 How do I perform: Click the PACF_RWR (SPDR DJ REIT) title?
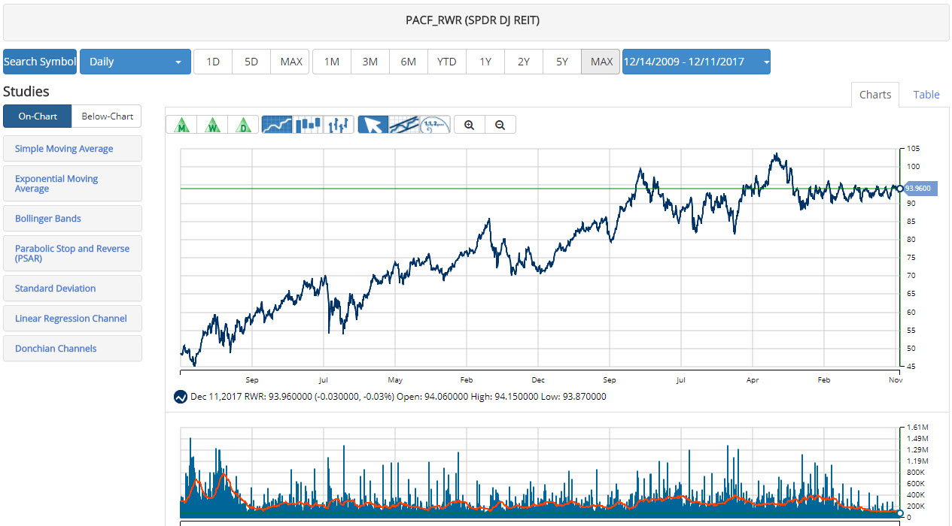pos(473,20)
